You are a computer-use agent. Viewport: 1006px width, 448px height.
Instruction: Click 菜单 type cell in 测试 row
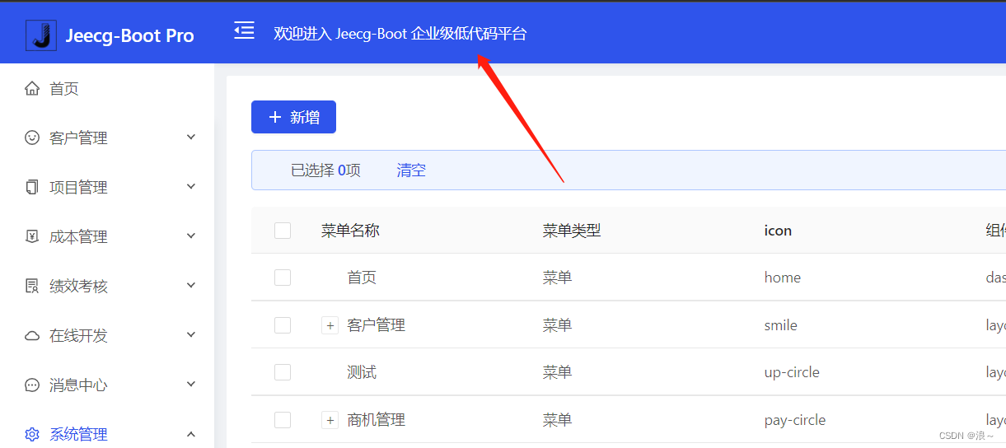click(x=557, y=372)
